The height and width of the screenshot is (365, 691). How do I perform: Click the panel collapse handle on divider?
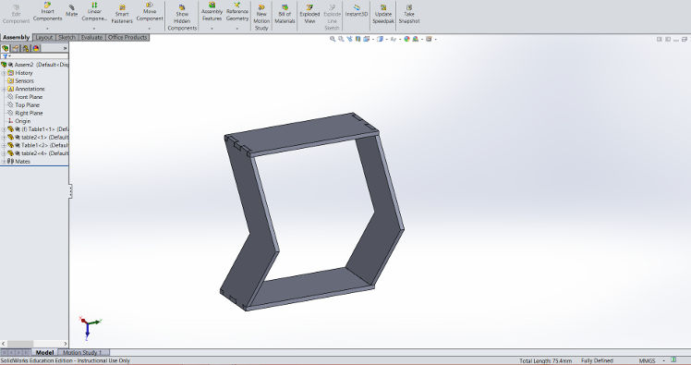70,191
